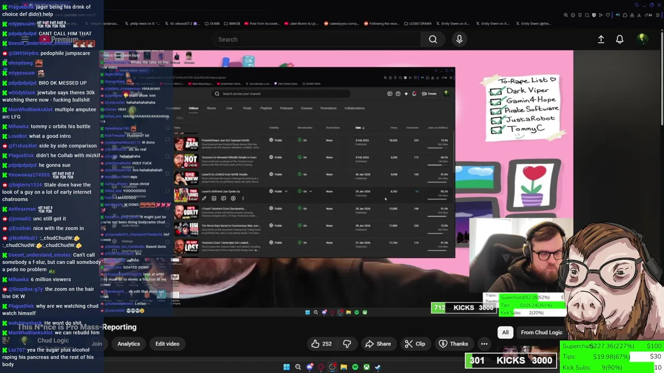664x373 pixels.
Task: Activate voice search microphone icon
Action: click(459, 39)
